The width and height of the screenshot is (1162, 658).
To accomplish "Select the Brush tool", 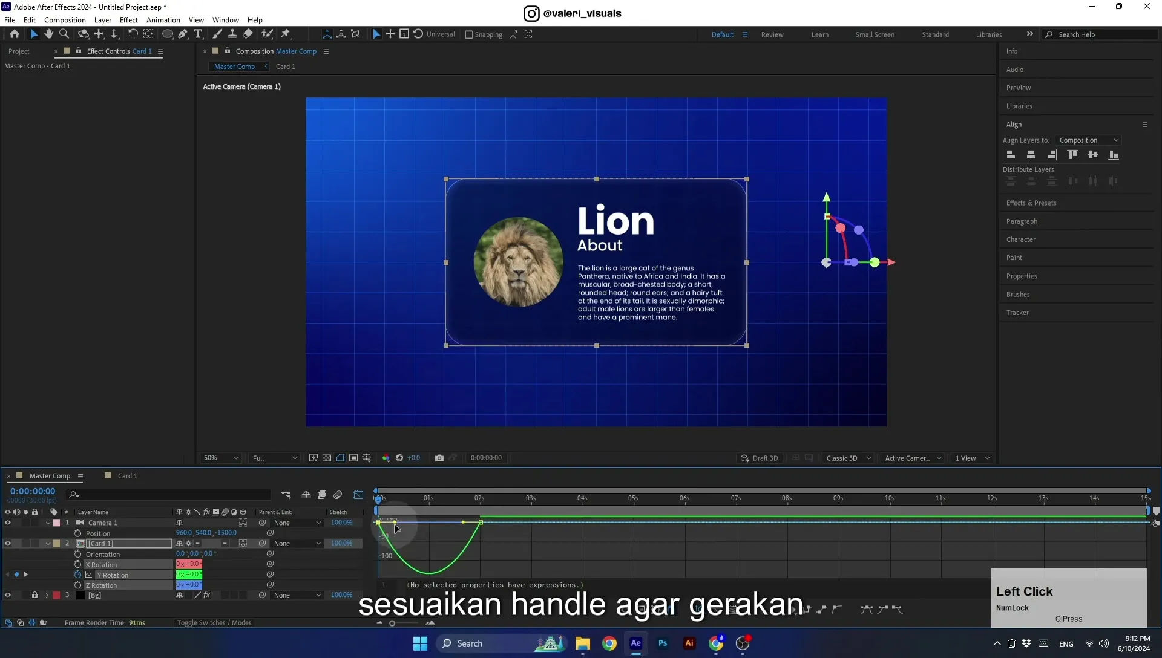I will 217,34.
